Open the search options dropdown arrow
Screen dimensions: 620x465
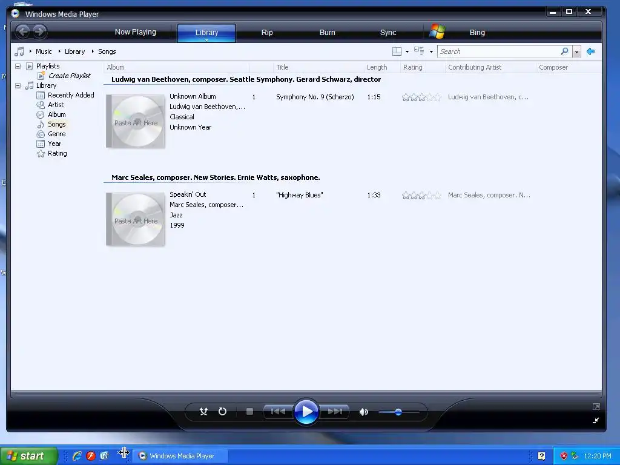coord(576,52)
